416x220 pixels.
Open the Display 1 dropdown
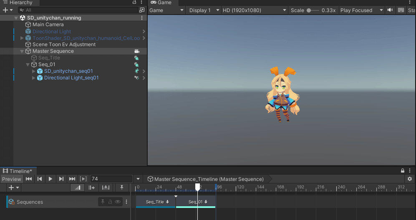click(x=204, y=10)
